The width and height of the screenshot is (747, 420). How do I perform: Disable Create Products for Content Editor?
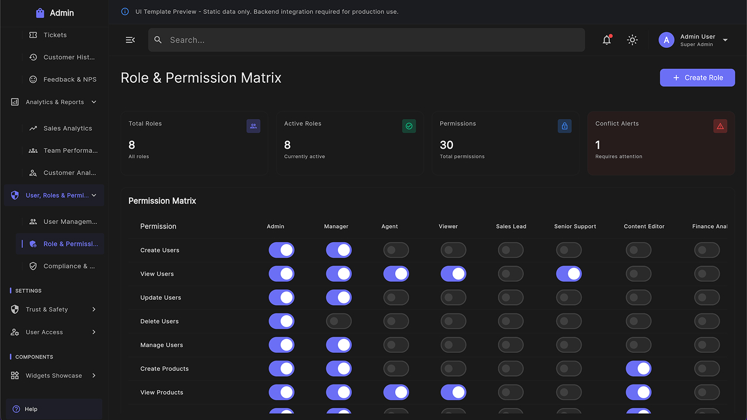[638, 369]
